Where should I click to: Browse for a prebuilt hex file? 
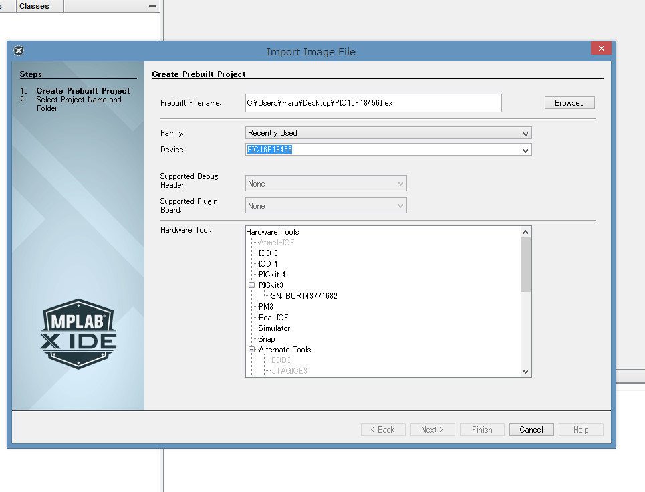pos(569,103)
